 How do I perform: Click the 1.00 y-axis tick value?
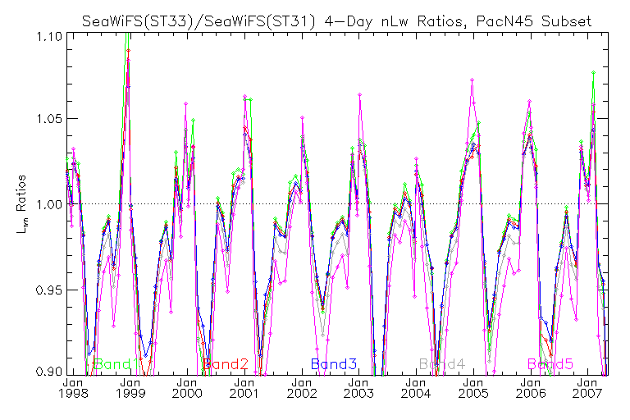coord(49,204)
